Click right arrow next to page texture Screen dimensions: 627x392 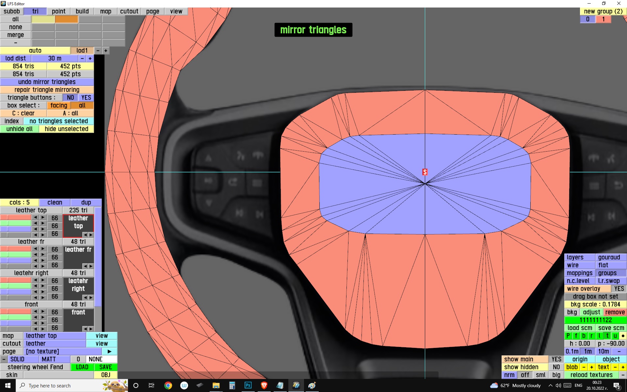click(x=109, y=351)
